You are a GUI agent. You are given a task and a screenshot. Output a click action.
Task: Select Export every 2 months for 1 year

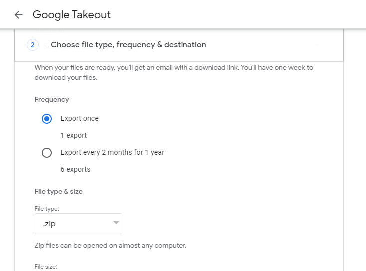(x=47, y=153)
